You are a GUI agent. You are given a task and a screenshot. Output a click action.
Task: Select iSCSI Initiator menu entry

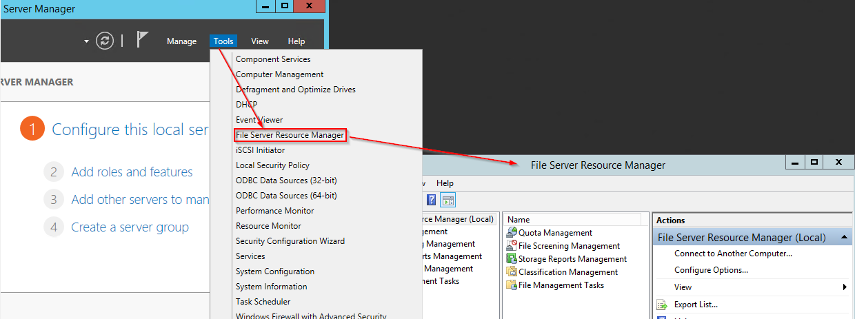(260, 150)
